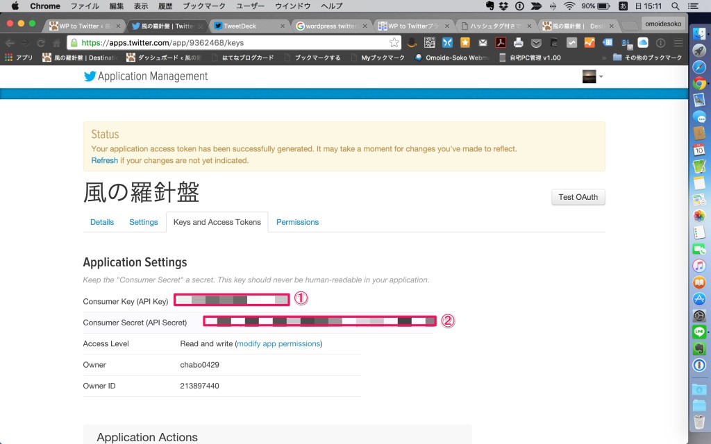Click the modify app permissions link

tap(278, 343)
